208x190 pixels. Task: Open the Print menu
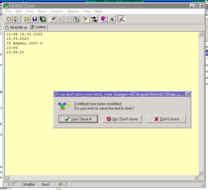[x=30, y=11]
